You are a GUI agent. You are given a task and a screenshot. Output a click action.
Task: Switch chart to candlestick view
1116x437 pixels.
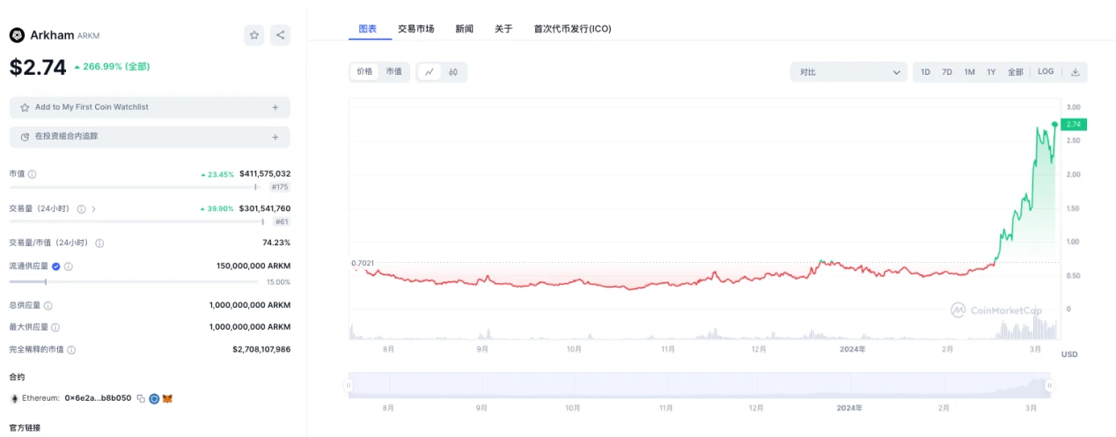(453, 72)
